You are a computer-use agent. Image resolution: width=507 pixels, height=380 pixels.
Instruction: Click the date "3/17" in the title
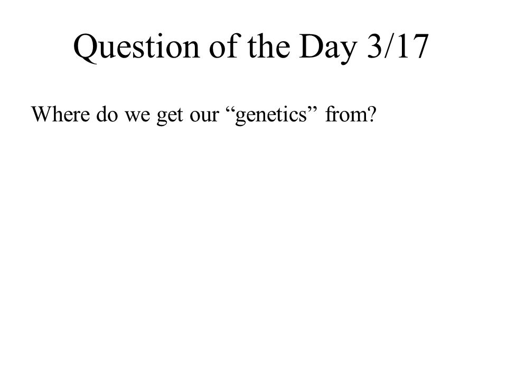(398, 46)
